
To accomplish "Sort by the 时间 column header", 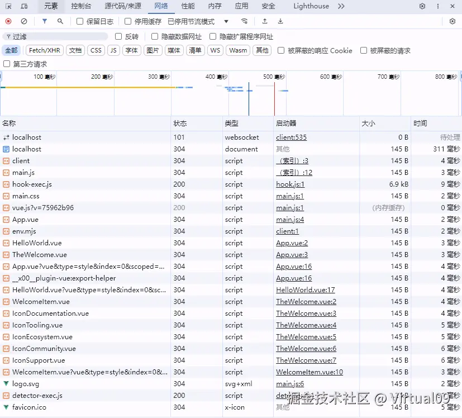I will 436,123.
